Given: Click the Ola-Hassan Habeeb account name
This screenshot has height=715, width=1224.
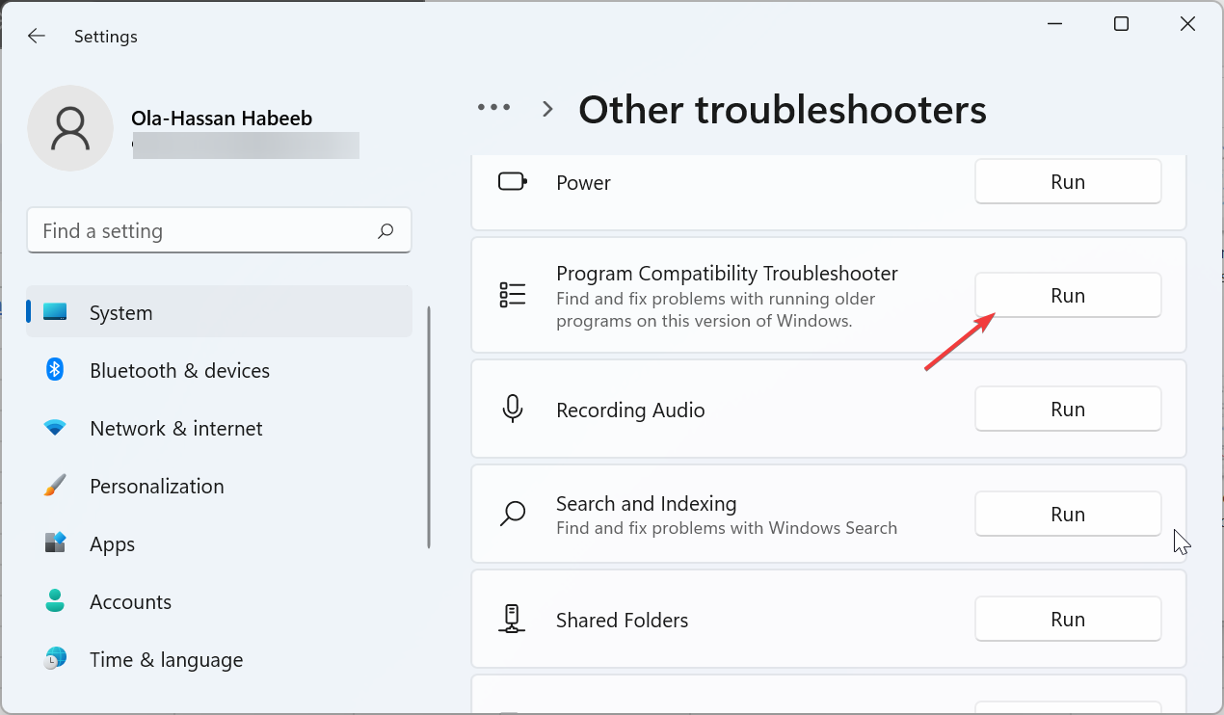Looking at the screenshot, I should pos(222,119).
